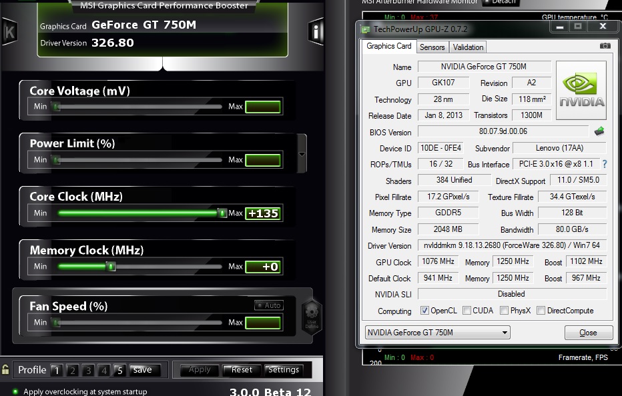Click the Core Voltage value field
This screenshot has width=622, height=396.
pos(263,107)
